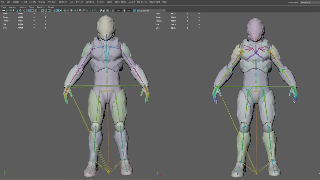
Task: Expand the Panels menu
Action: click(x=51, y=7)
